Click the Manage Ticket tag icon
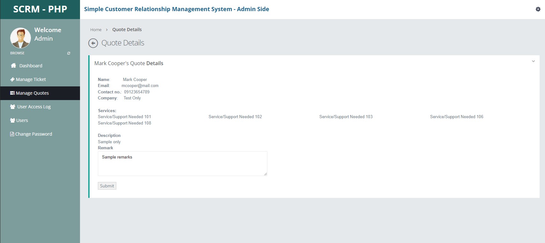Screen dimensions: 545x243 [12, 79]
